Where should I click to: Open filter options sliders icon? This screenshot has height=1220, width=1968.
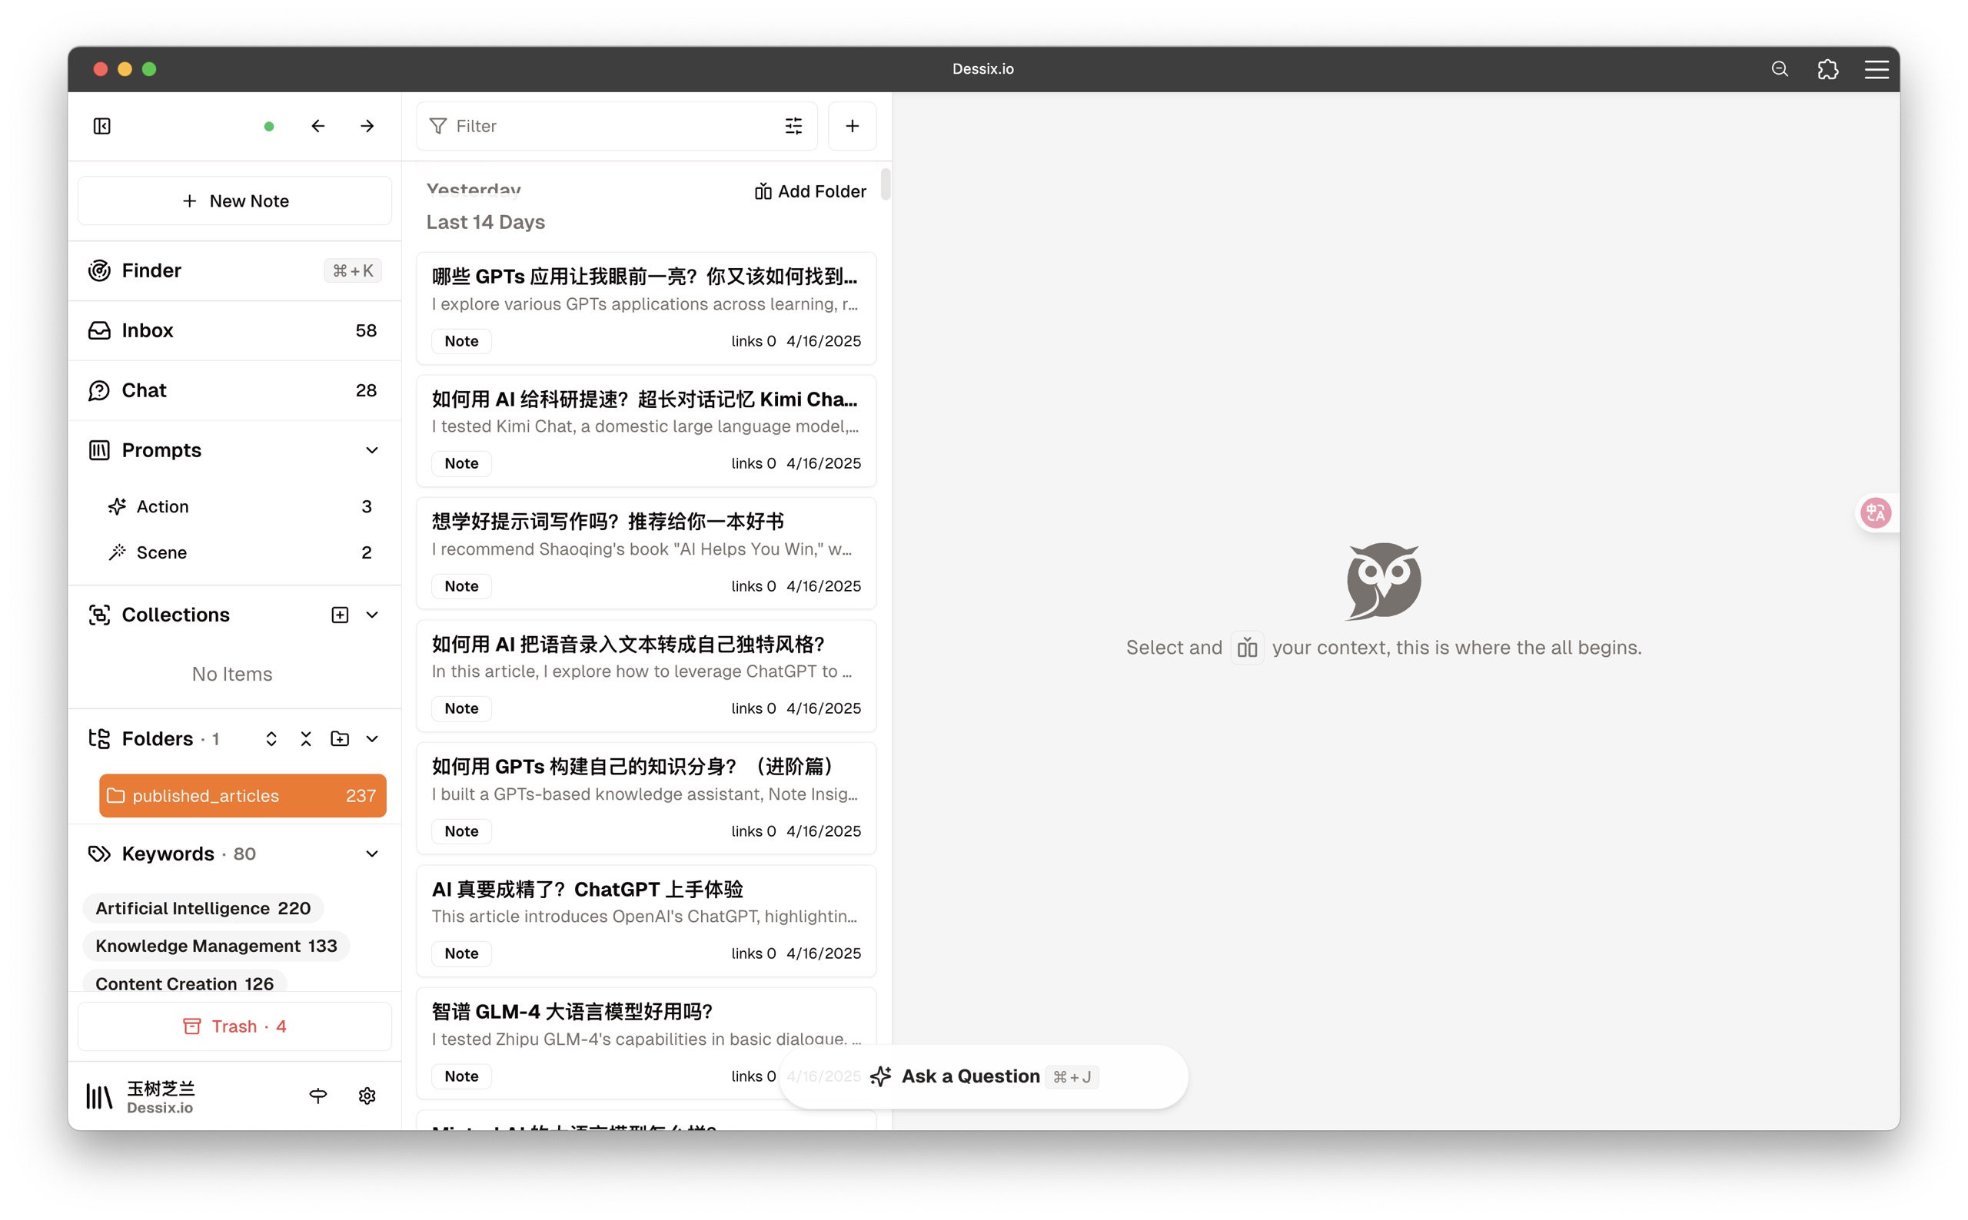tap(793, 126)
